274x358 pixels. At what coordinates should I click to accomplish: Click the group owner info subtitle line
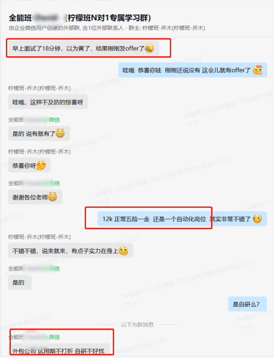click(x=107, y=28)
